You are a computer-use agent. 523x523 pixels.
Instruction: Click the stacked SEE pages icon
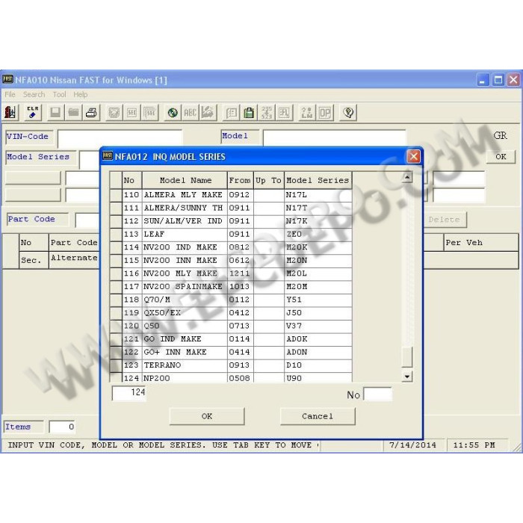click(x=150, y=112)
